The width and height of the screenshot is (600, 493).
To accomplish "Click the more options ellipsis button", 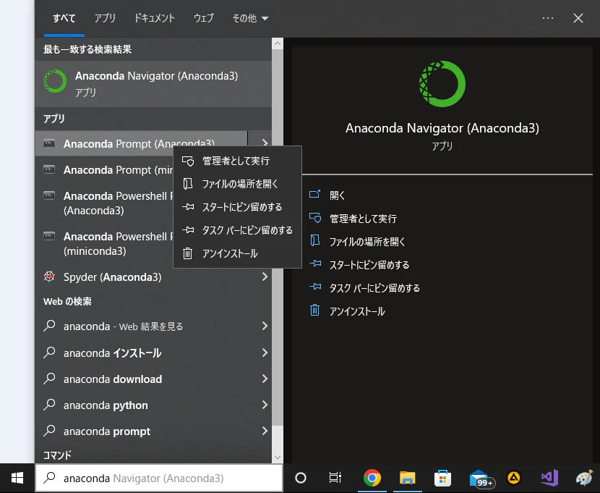I will click(547, 18).
